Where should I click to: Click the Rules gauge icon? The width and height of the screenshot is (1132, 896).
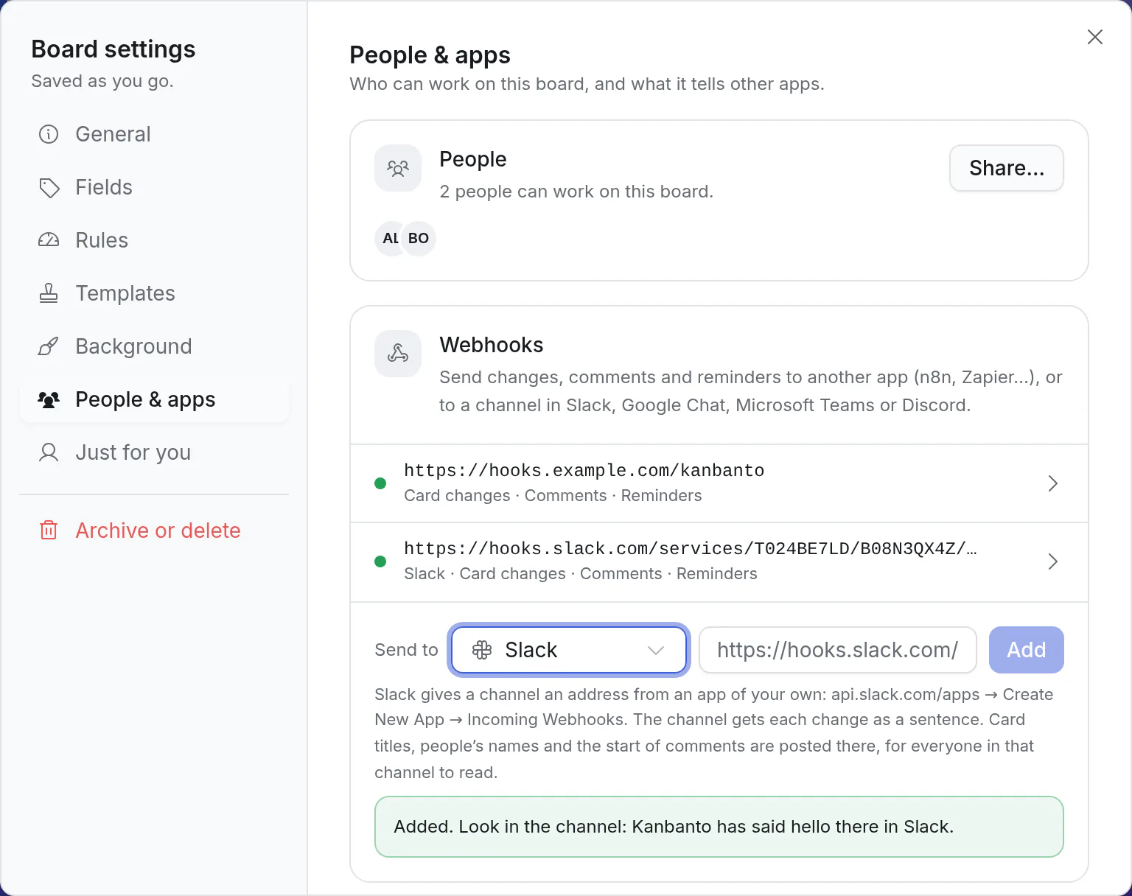49,240
